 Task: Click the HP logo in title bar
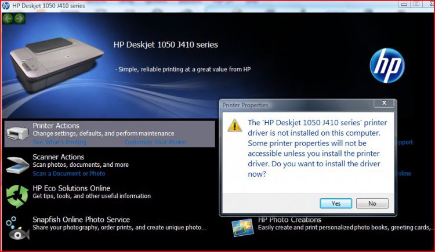pos(6,6)
